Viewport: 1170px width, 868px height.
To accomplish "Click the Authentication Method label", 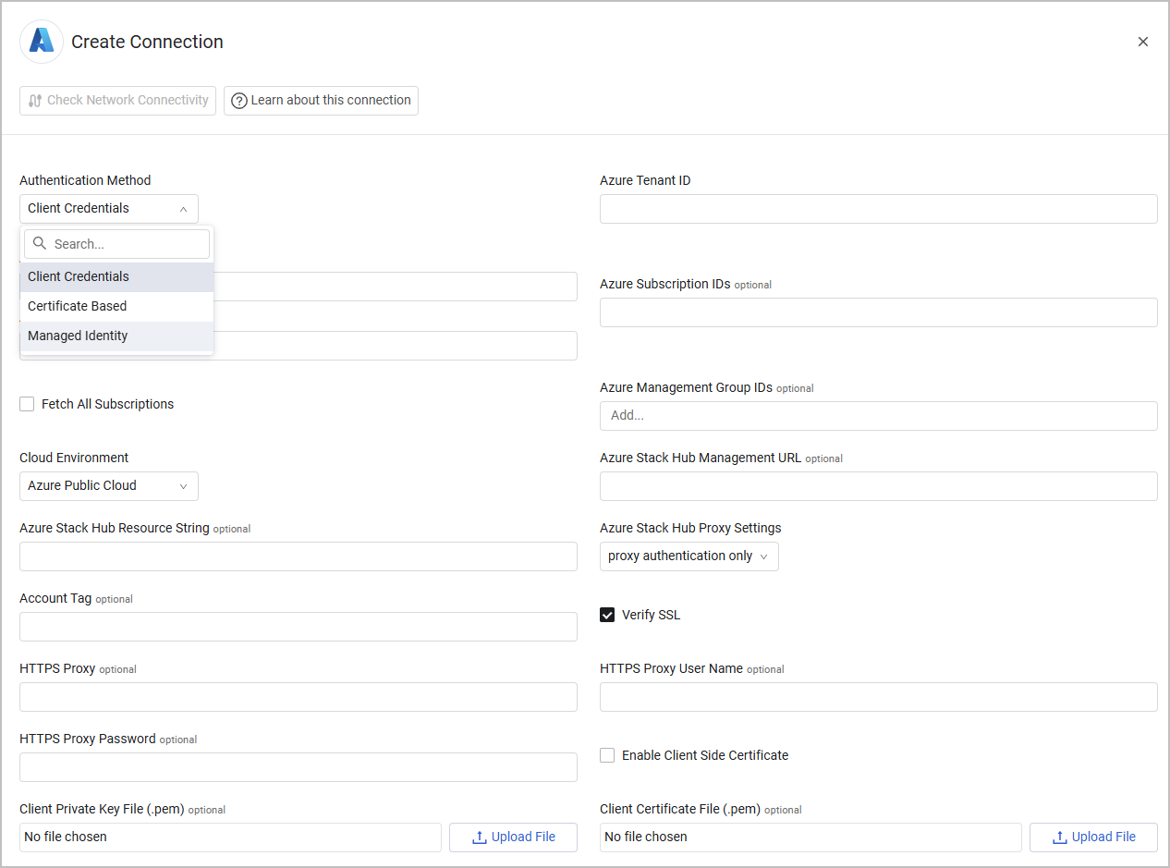I will pyautogui.click(x=85, y=180).
